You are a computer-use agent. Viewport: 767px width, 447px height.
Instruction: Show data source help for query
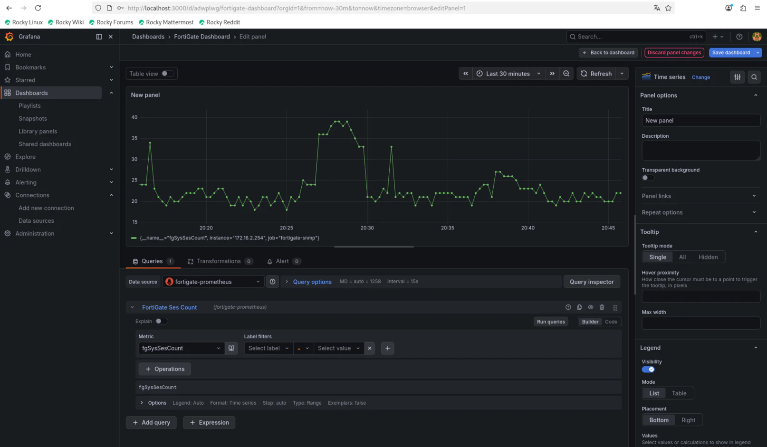(x=568, y=307)
